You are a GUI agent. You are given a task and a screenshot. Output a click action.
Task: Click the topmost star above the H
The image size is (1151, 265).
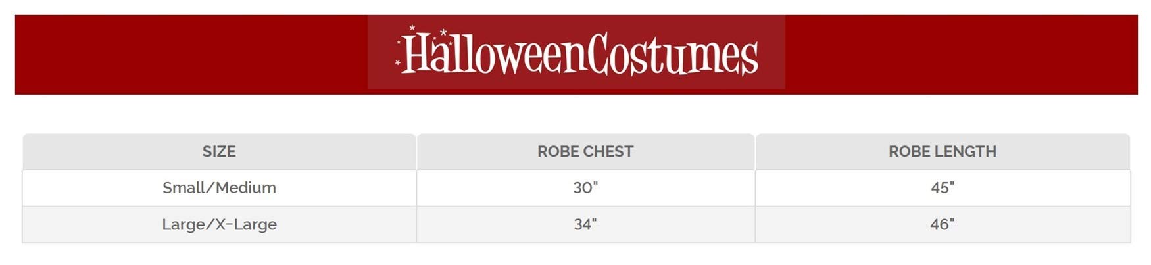pos(412,28)
